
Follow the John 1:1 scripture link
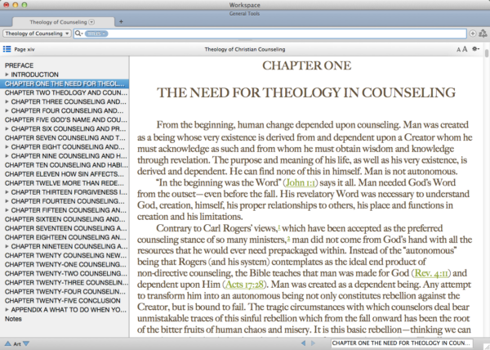pyautogui.click(x=300, y=183)
